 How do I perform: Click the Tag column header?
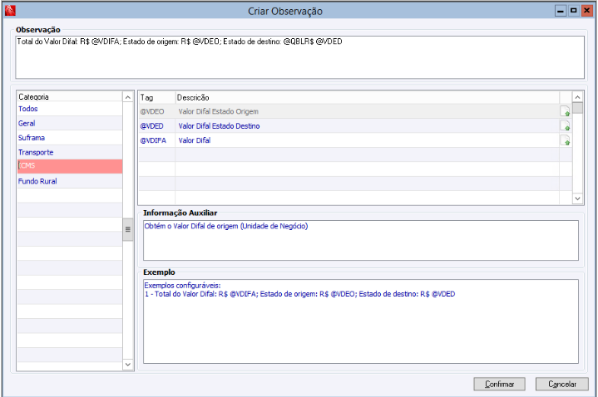pos(156,97)
